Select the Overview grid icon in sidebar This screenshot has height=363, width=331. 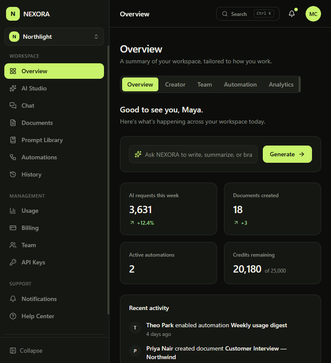13,71
